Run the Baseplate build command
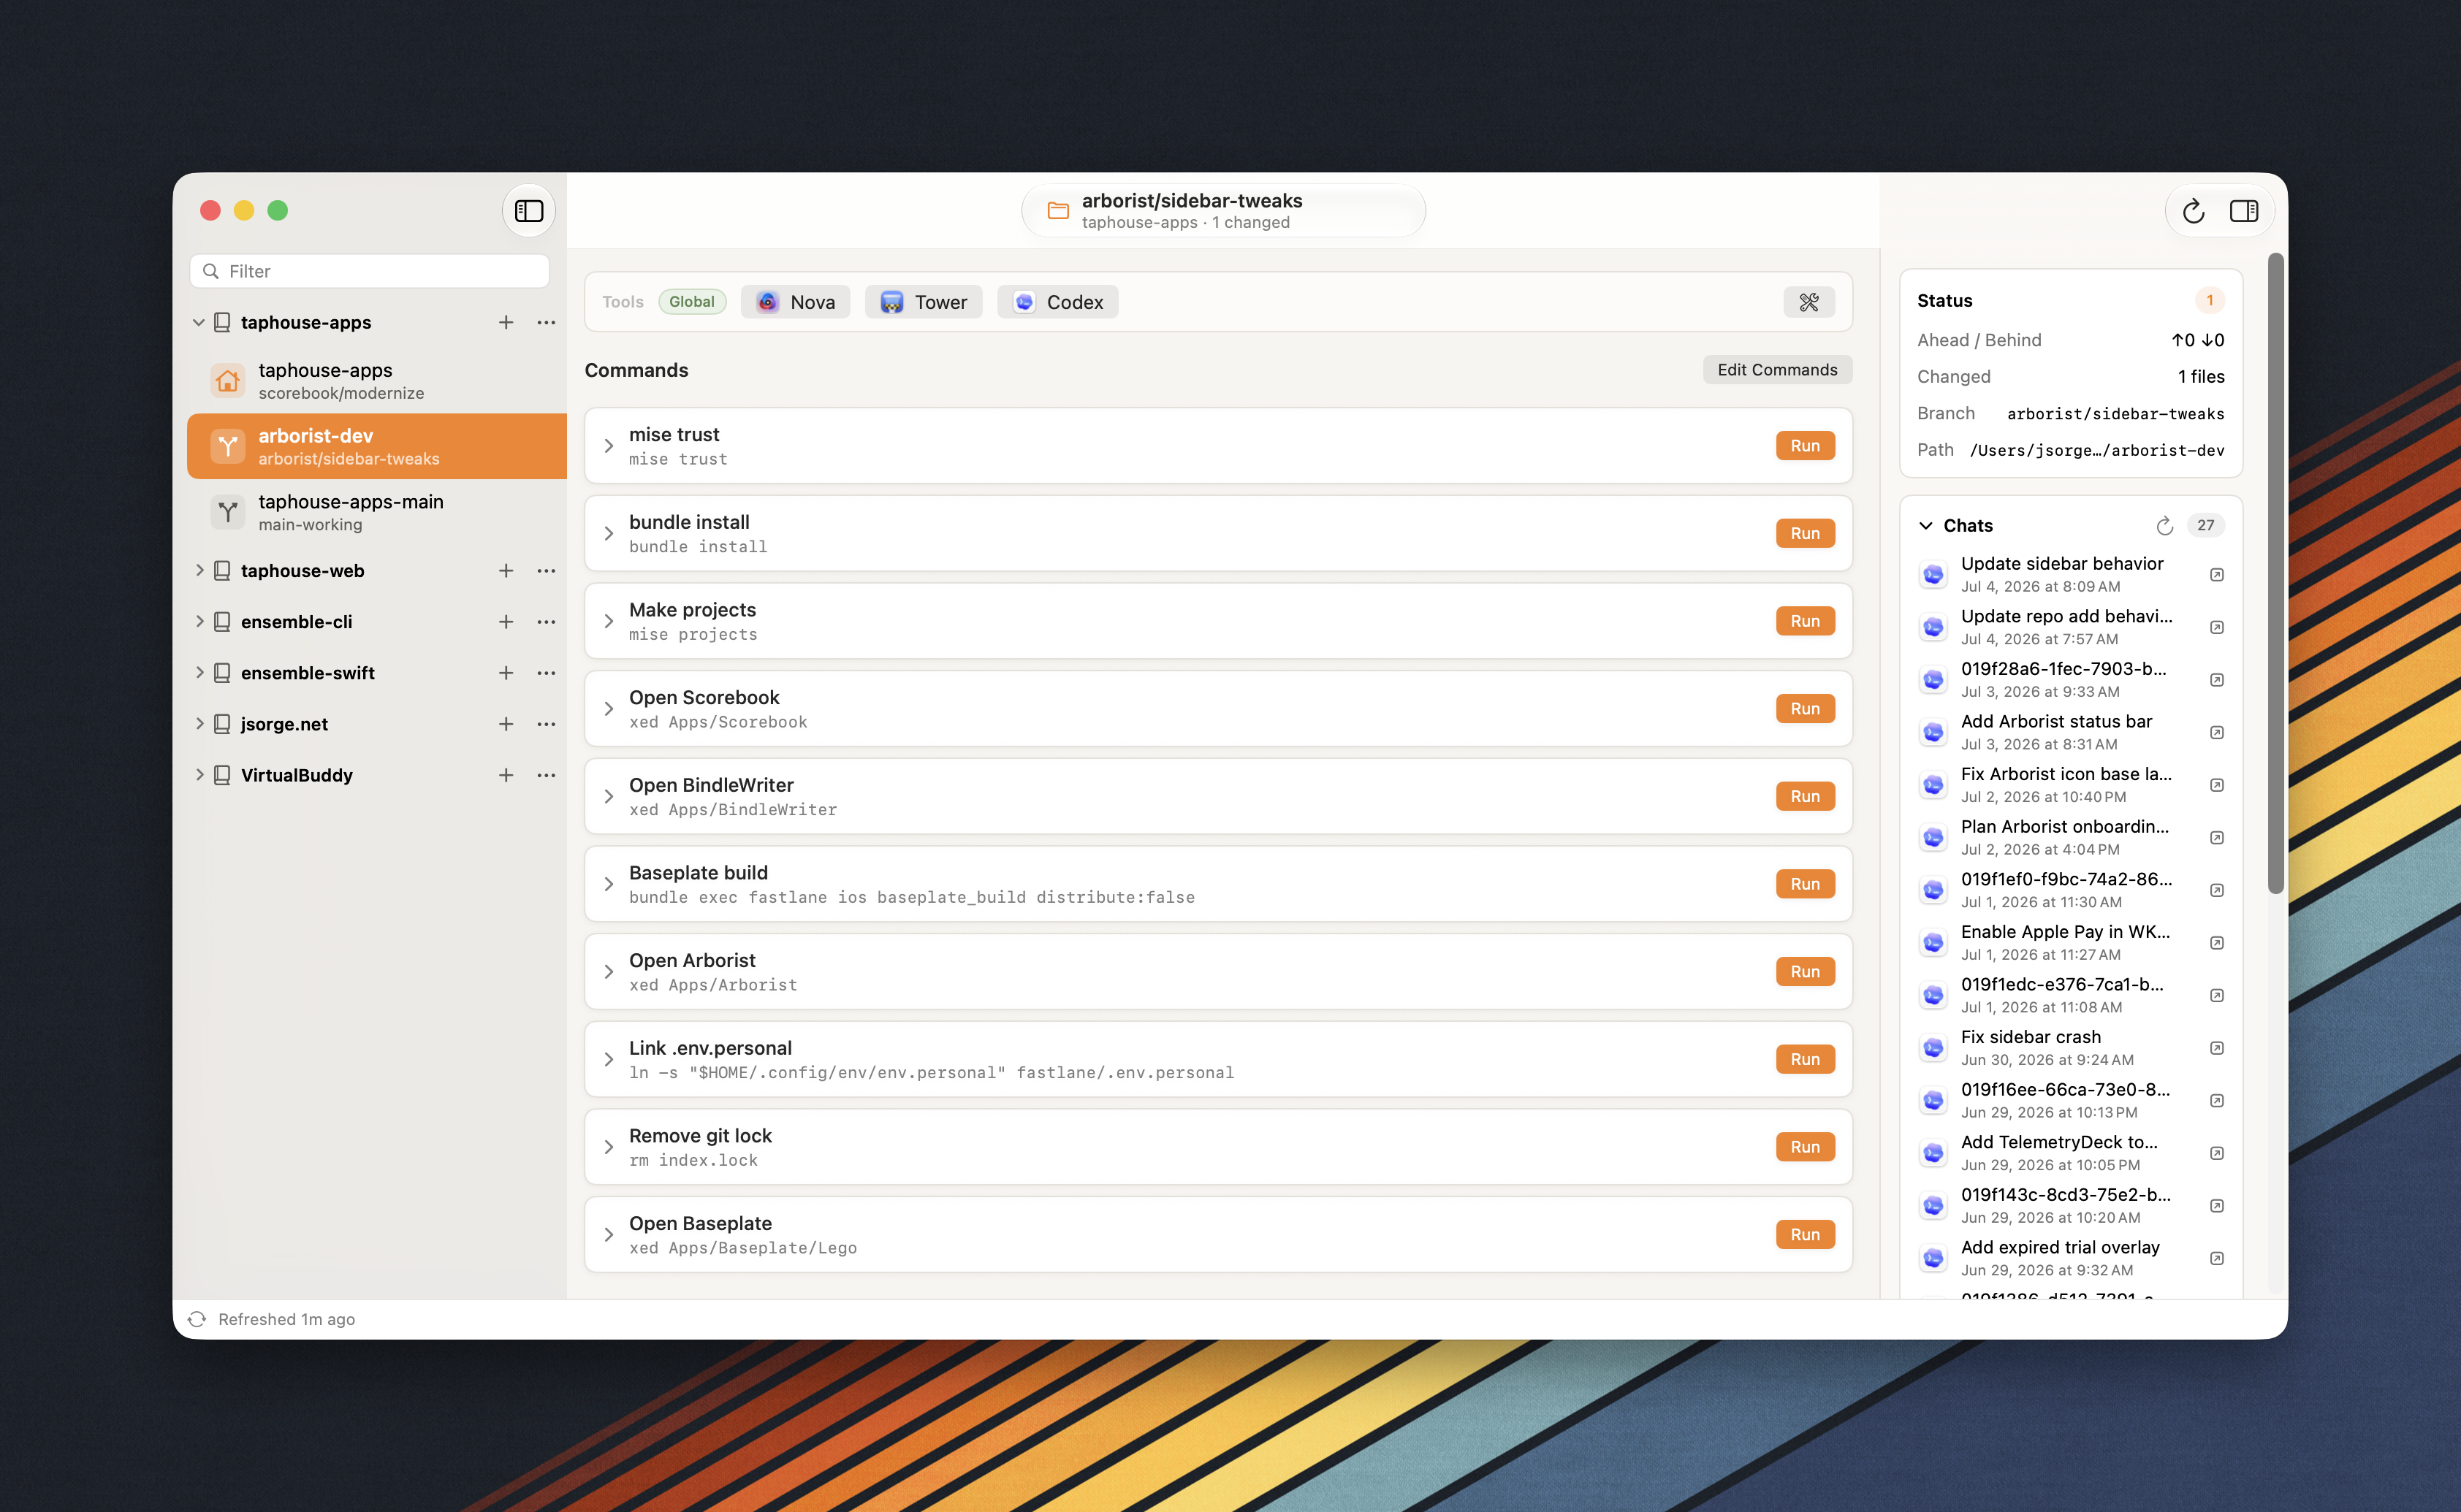This screenshot has width=2461, height=1512. (1805, 884)
